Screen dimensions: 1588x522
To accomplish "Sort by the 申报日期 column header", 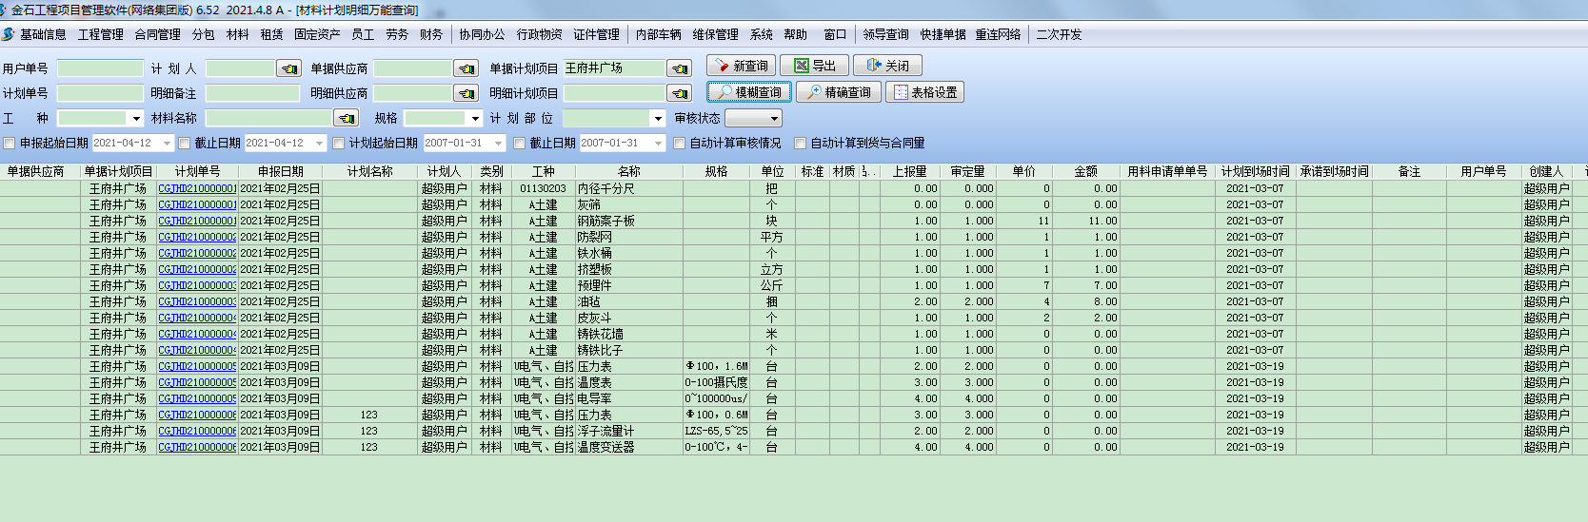I will (x=281, y=172).
